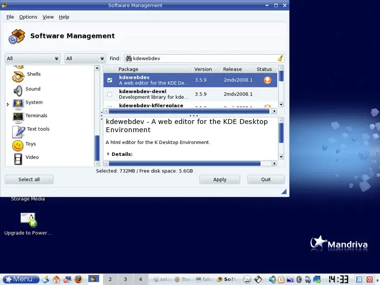
Task: Check the kdewebdev-devel package checkbox
Action: point(110,94)
